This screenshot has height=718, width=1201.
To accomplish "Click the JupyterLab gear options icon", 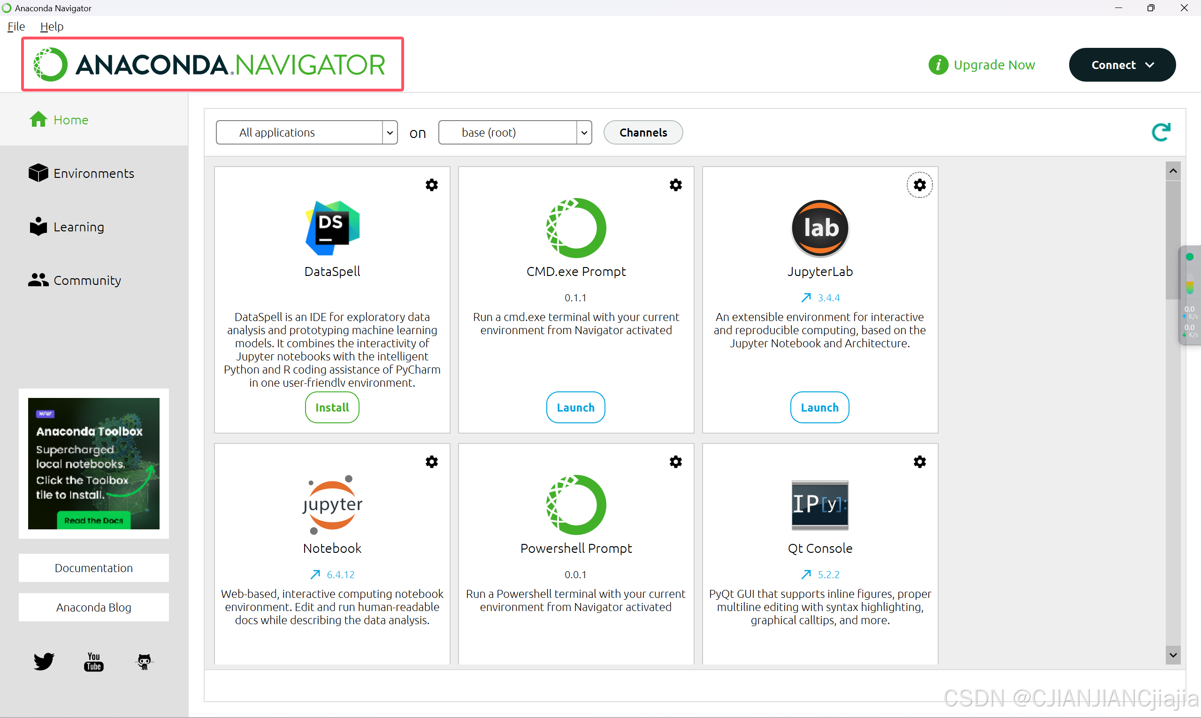I will pyautogui.click(x=919, y=185).
